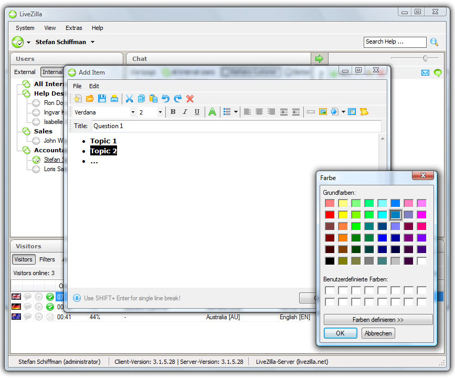Close the Farbe dialog
This screenshot has height=378, width=455.
pos(423,175)
